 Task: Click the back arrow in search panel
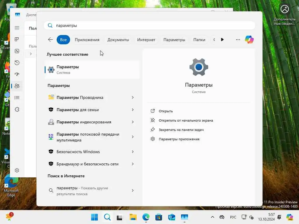50,40
